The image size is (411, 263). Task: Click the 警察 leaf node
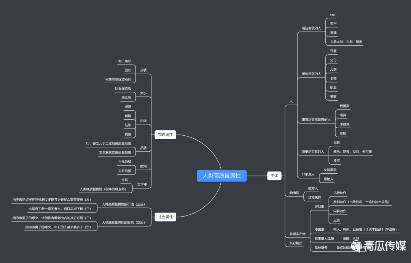click(x=333, y=97)
